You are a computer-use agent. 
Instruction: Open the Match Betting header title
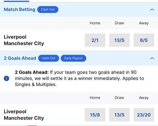coord(20,10)
